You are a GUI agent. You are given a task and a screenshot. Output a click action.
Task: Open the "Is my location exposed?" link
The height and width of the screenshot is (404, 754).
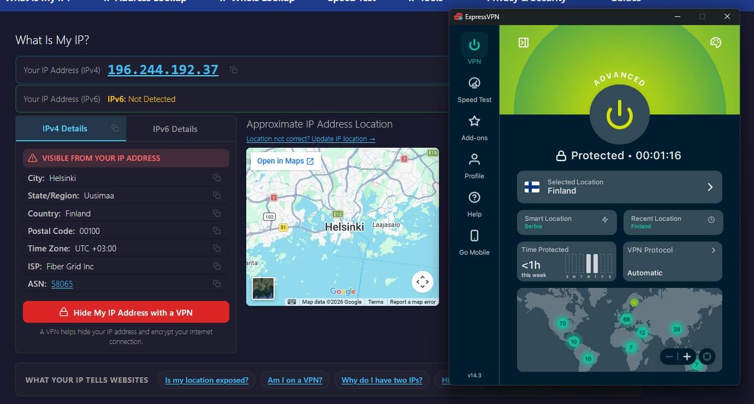[207, 380]
